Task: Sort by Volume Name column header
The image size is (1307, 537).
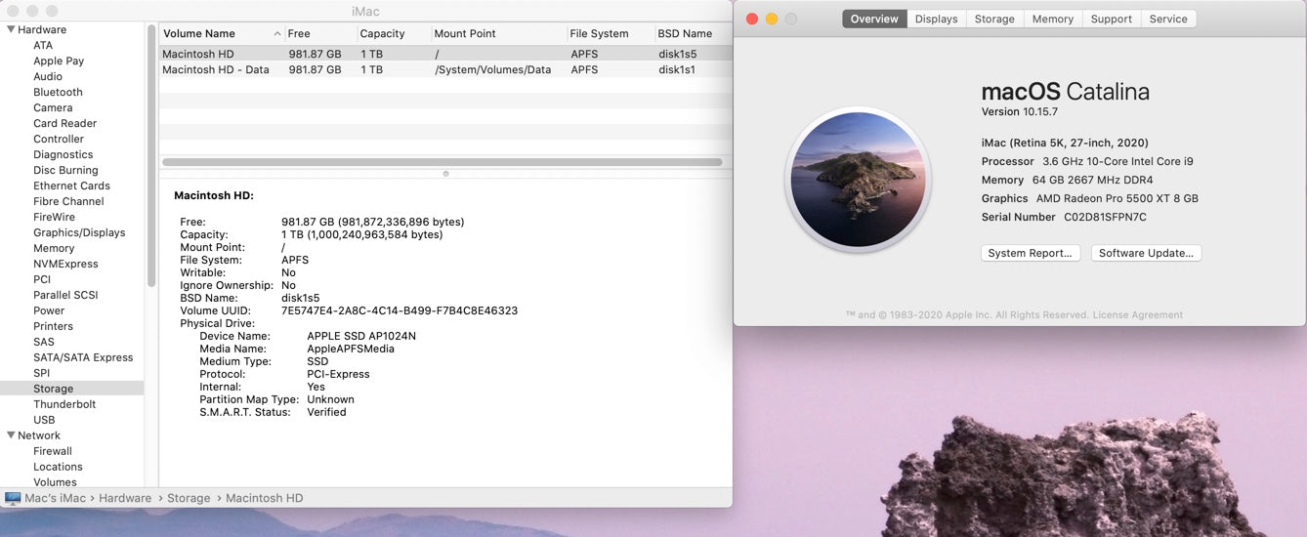Action: [x=222, y=33]
